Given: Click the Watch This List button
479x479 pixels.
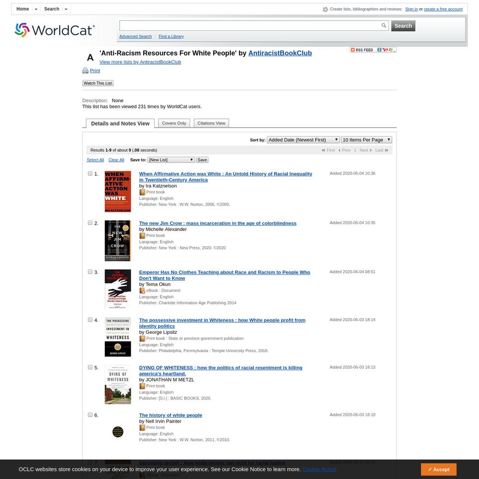Looking at the screenshot, I should tap(98, 83).
